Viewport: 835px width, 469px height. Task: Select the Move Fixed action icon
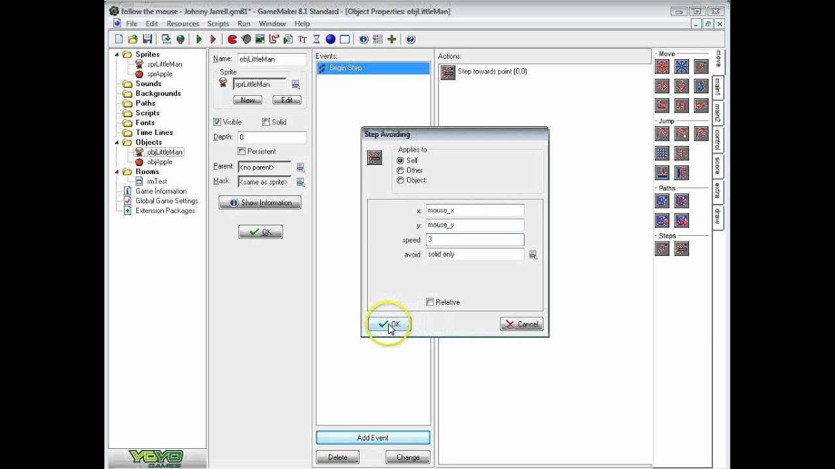pos(662,66)
